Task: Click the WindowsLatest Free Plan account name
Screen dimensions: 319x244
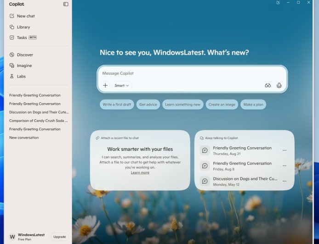Action: (31, 237)
